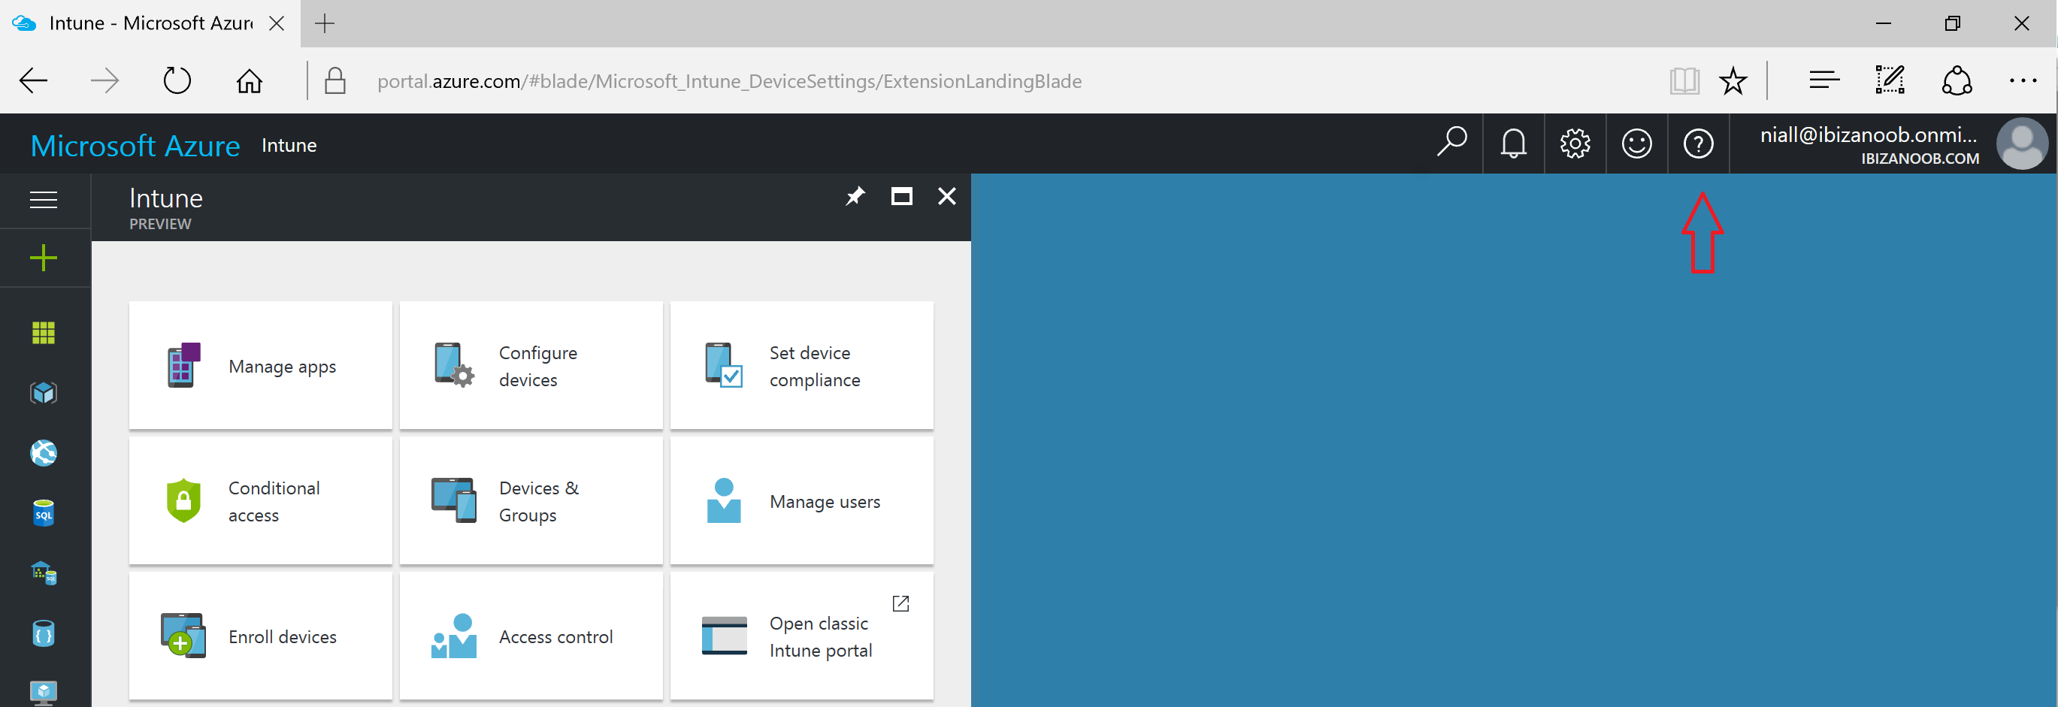Open the help question mark icon
Screen dimensions: 2058x707
click(1699, 144)
